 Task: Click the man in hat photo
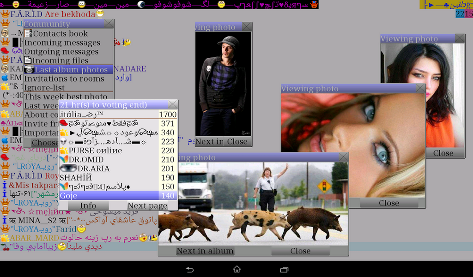pos(223,84)
